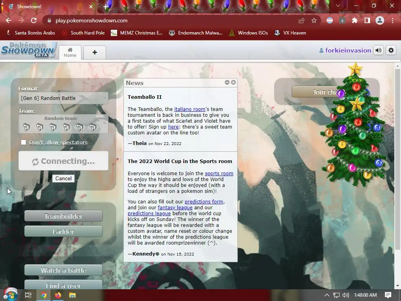
Task: Click the site lock icon
Action: coord(50,20)
